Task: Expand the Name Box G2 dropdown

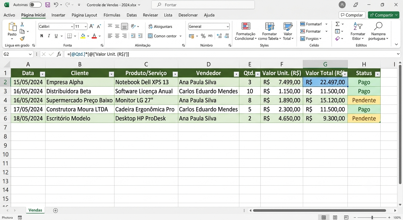Action: 30,54
